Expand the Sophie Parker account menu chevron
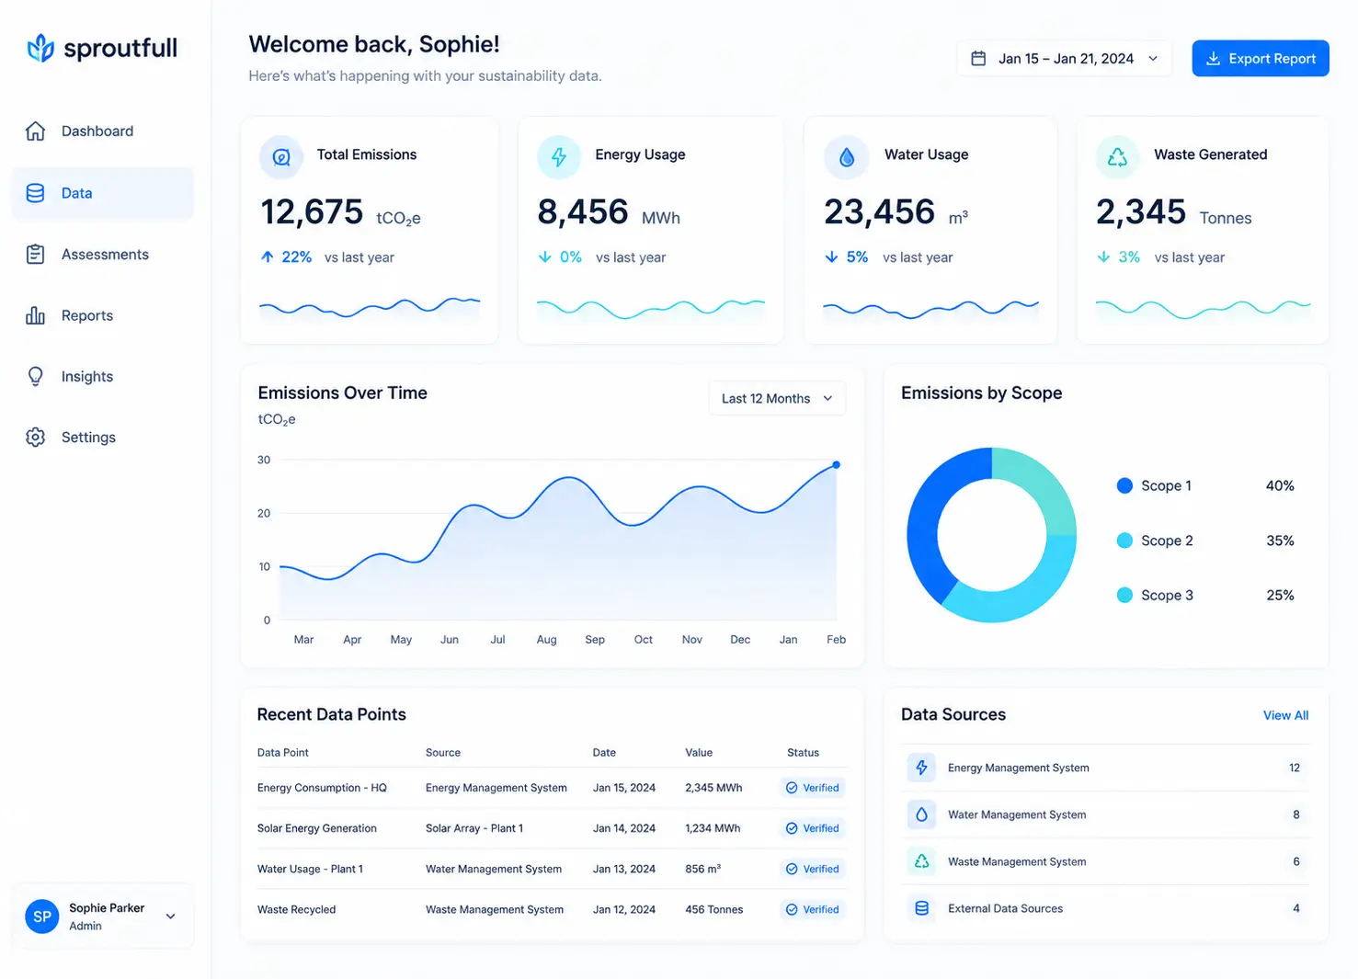1358x979 pixels. [x=170, y=916]
